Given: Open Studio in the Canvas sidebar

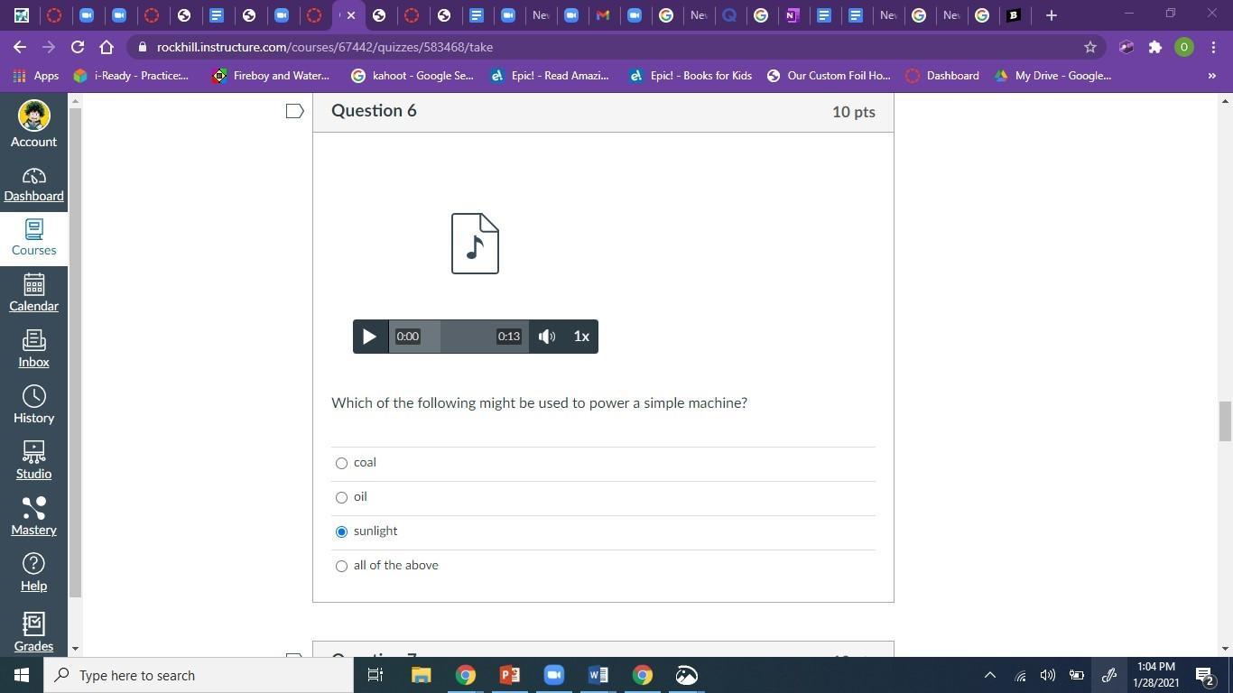Looking at the screenshot, I should tap(33, 461).
